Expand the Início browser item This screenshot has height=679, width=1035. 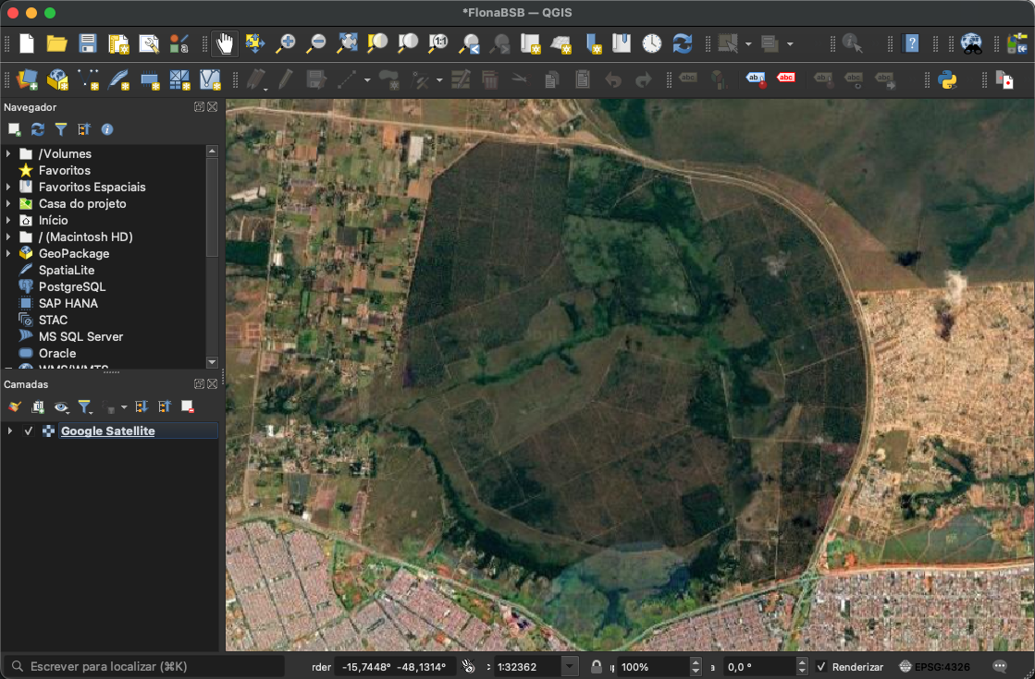pos(8,220)
